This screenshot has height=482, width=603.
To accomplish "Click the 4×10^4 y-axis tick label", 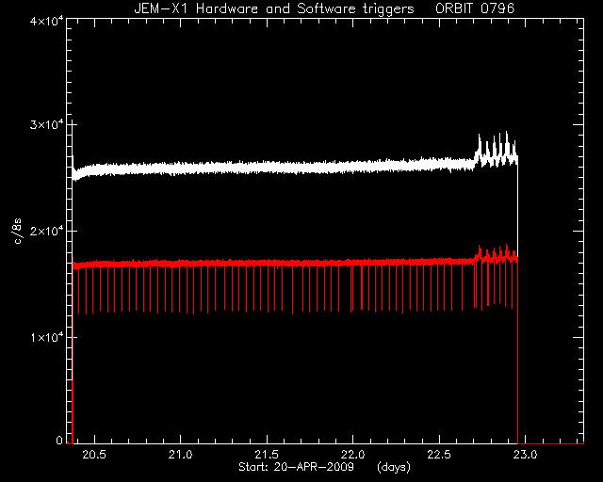I will (x=46, y=21).
